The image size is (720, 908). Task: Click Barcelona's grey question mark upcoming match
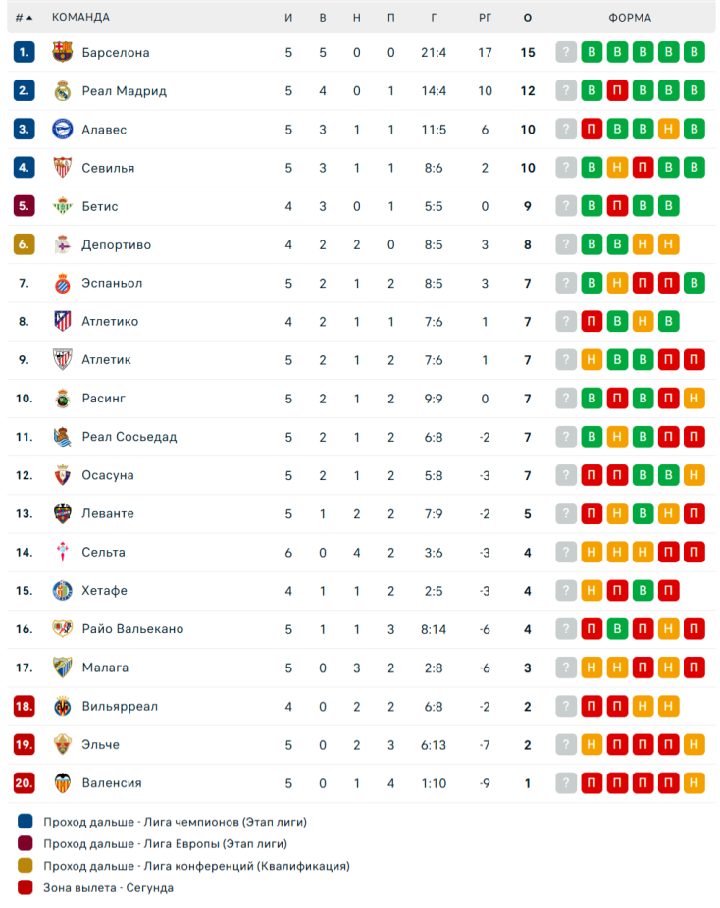click(x=566, y=52)
